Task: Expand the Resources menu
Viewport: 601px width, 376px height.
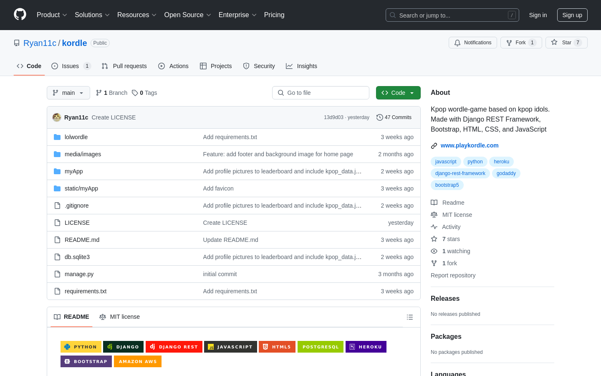Action: point(137,15)
